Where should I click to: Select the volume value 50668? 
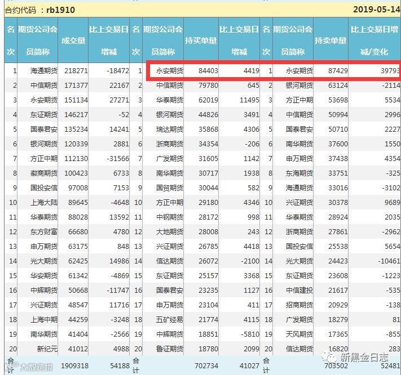pos(78,290)
